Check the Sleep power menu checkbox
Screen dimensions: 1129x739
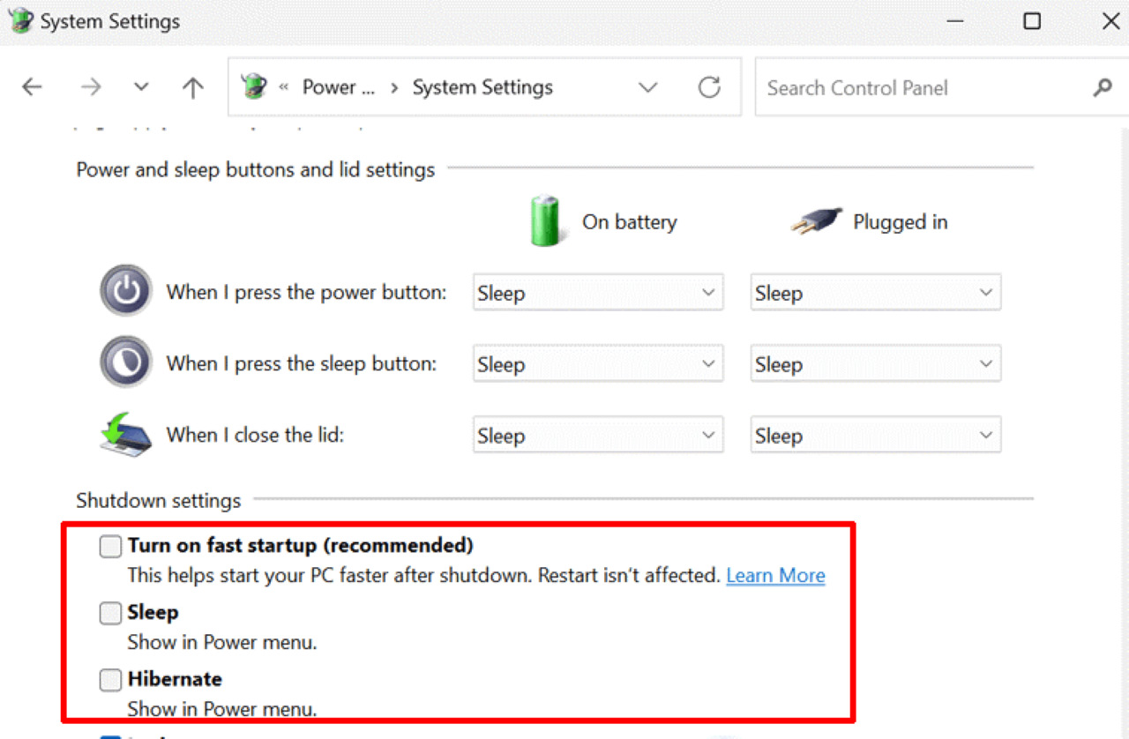pos(110,614)
